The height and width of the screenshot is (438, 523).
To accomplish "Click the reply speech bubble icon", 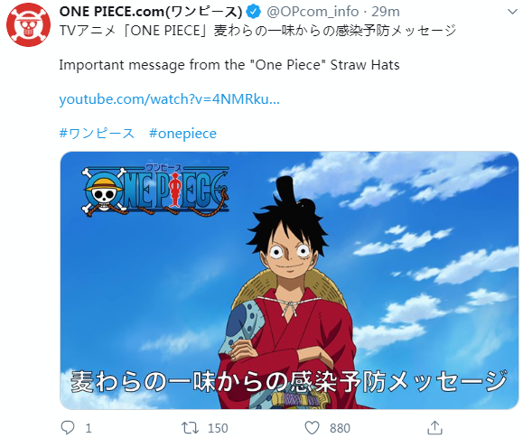I will pyautogui.click(x=68, y=427).
